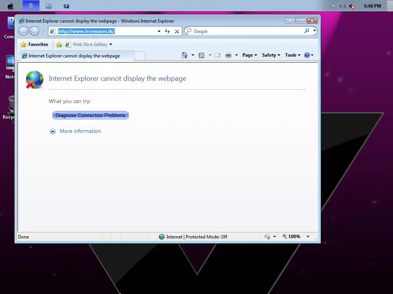393x294 pixels.
Task: Click the Print icon
Action: 228,55
